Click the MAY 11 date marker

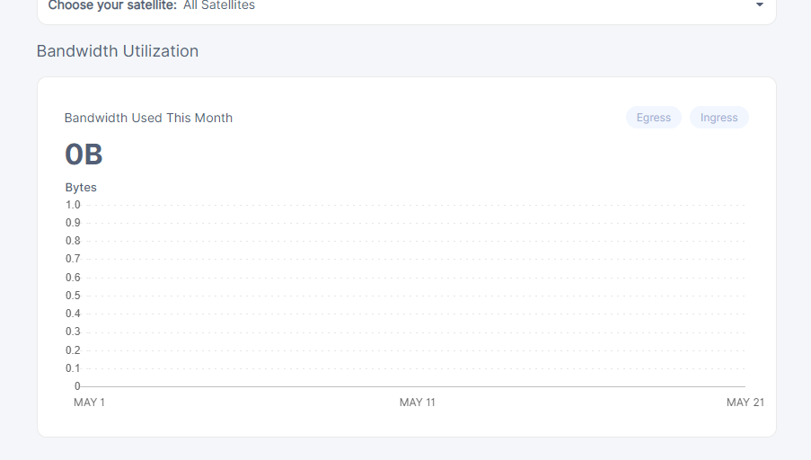coord(418,402)
